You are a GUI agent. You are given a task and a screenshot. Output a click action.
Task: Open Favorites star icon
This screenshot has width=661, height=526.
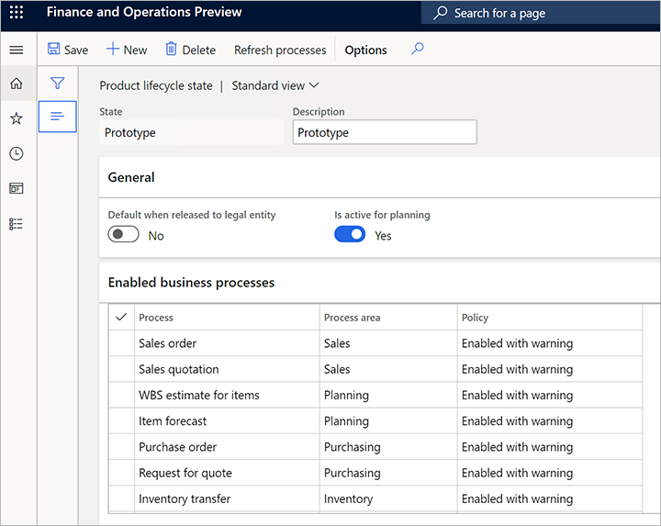click(17, 118)
